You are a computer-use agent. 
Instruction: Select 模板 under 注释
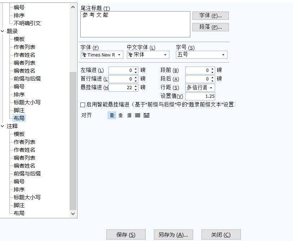pos(19,134)
